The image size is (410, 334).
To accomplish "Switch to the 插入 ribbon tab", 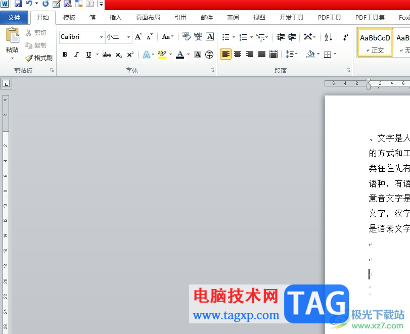I will (116, 18).
